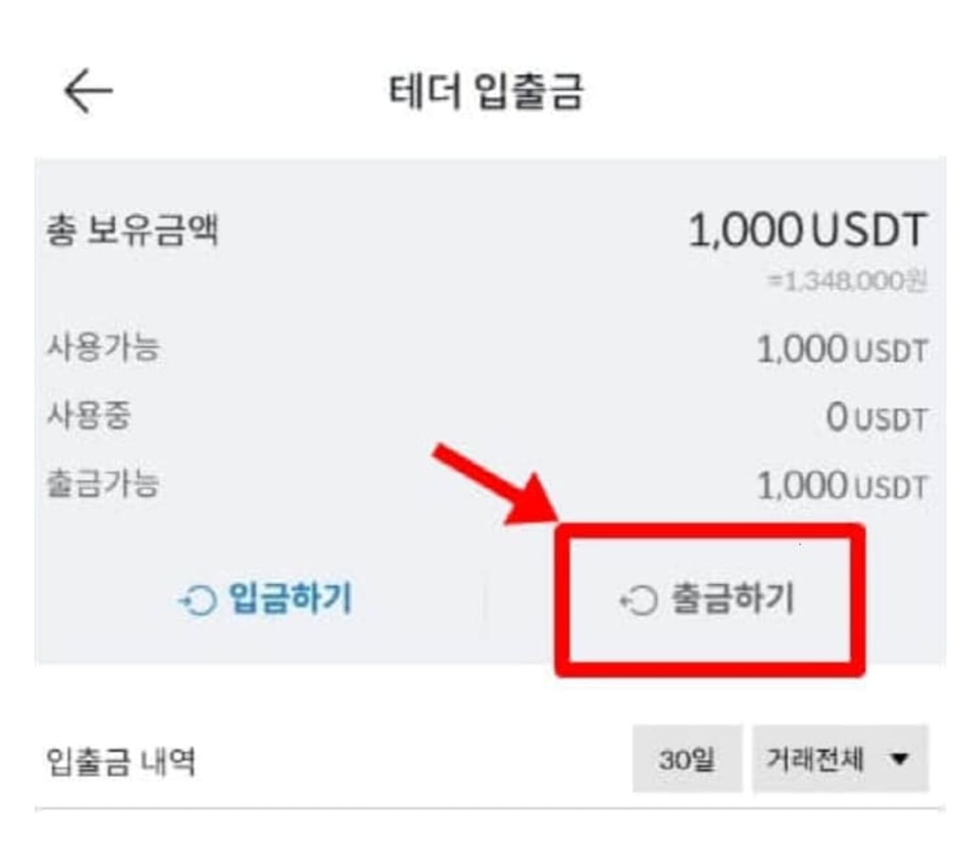Click the circular icon beside 출금하기
The height and width of the screenshot is (849, 980).
(638, 600)
